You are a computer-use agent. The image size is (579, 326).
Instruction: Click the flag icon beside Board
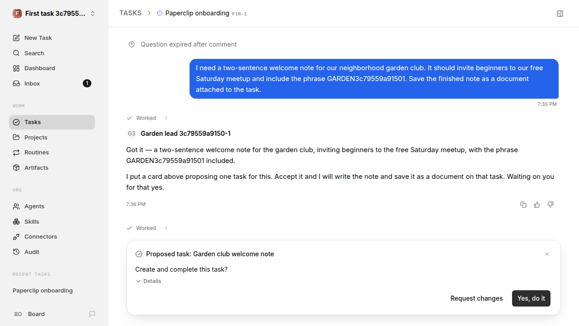click(x=92, y=314)
